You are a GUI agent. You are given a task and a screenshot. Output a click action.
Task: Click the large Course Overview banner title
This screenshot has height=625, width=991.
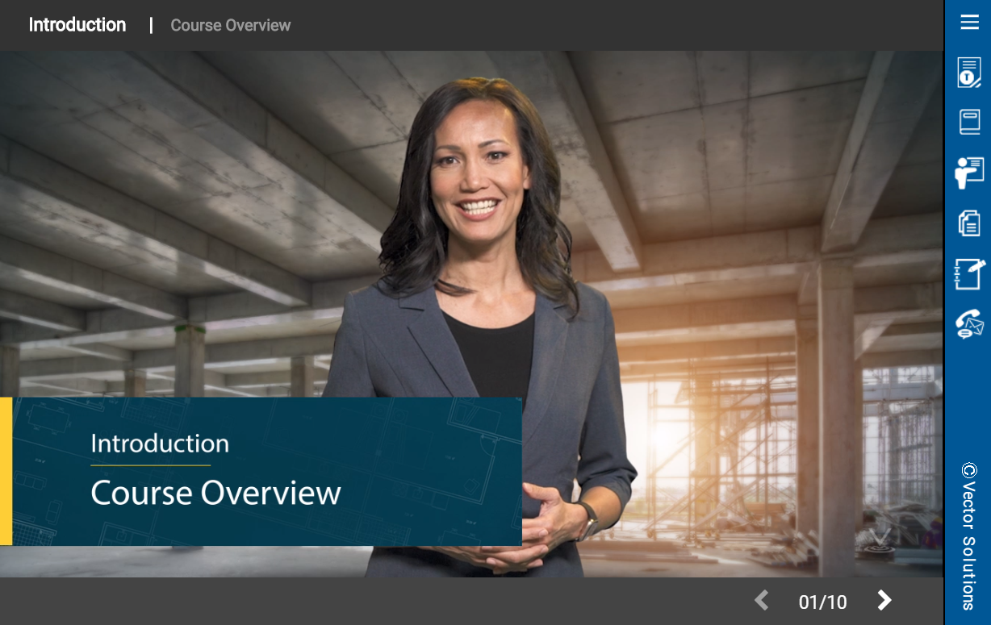click(x=215, y=493)
